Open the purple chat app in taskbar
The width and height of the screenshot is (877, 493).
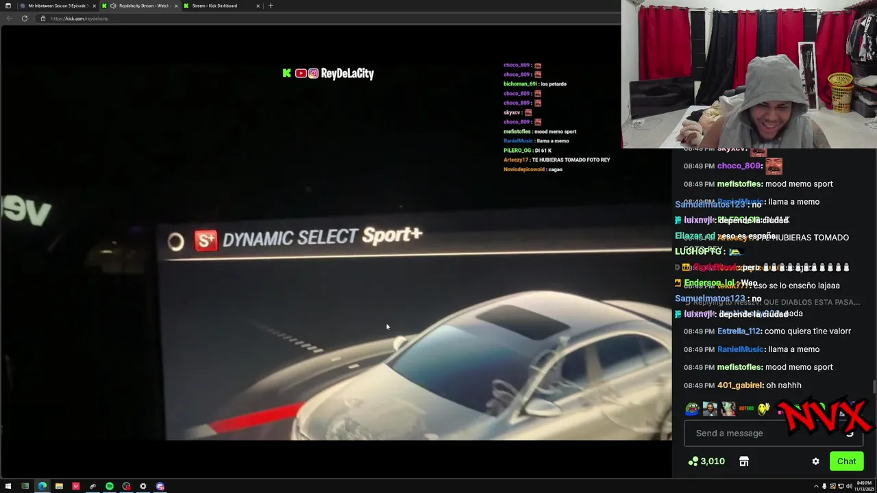[160, 486]
